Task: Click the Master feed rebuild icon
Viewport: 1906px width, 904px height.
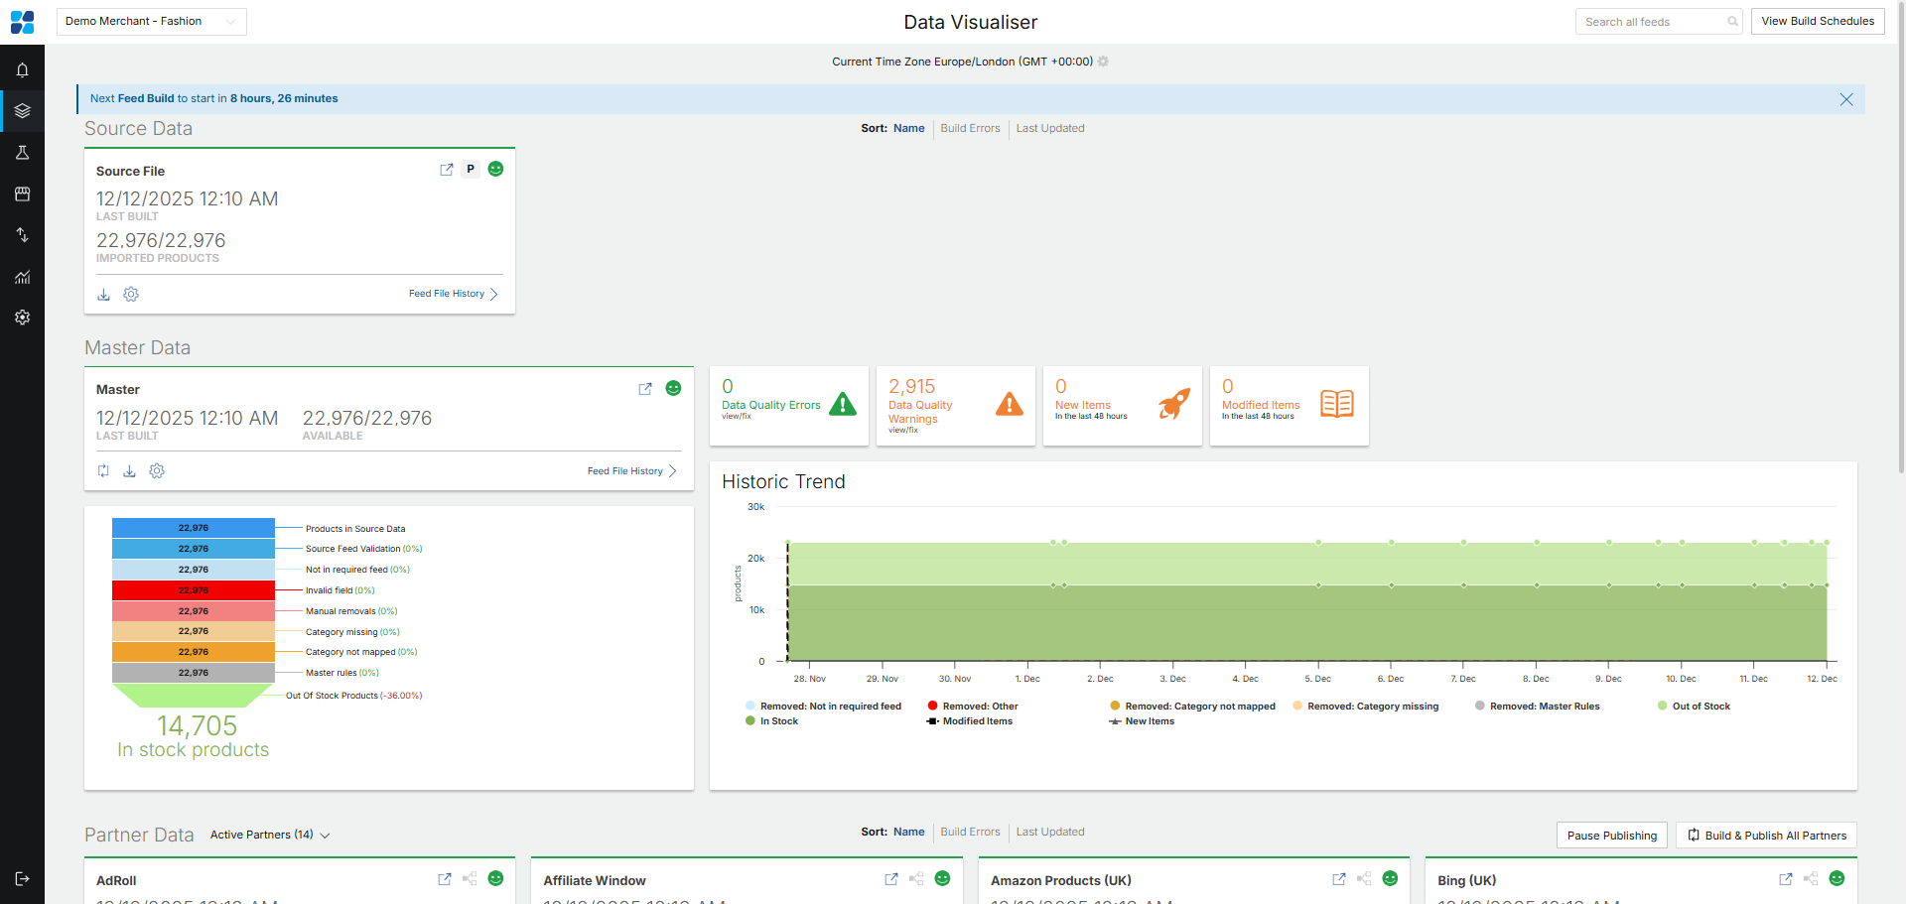Action: click(103, 471)
